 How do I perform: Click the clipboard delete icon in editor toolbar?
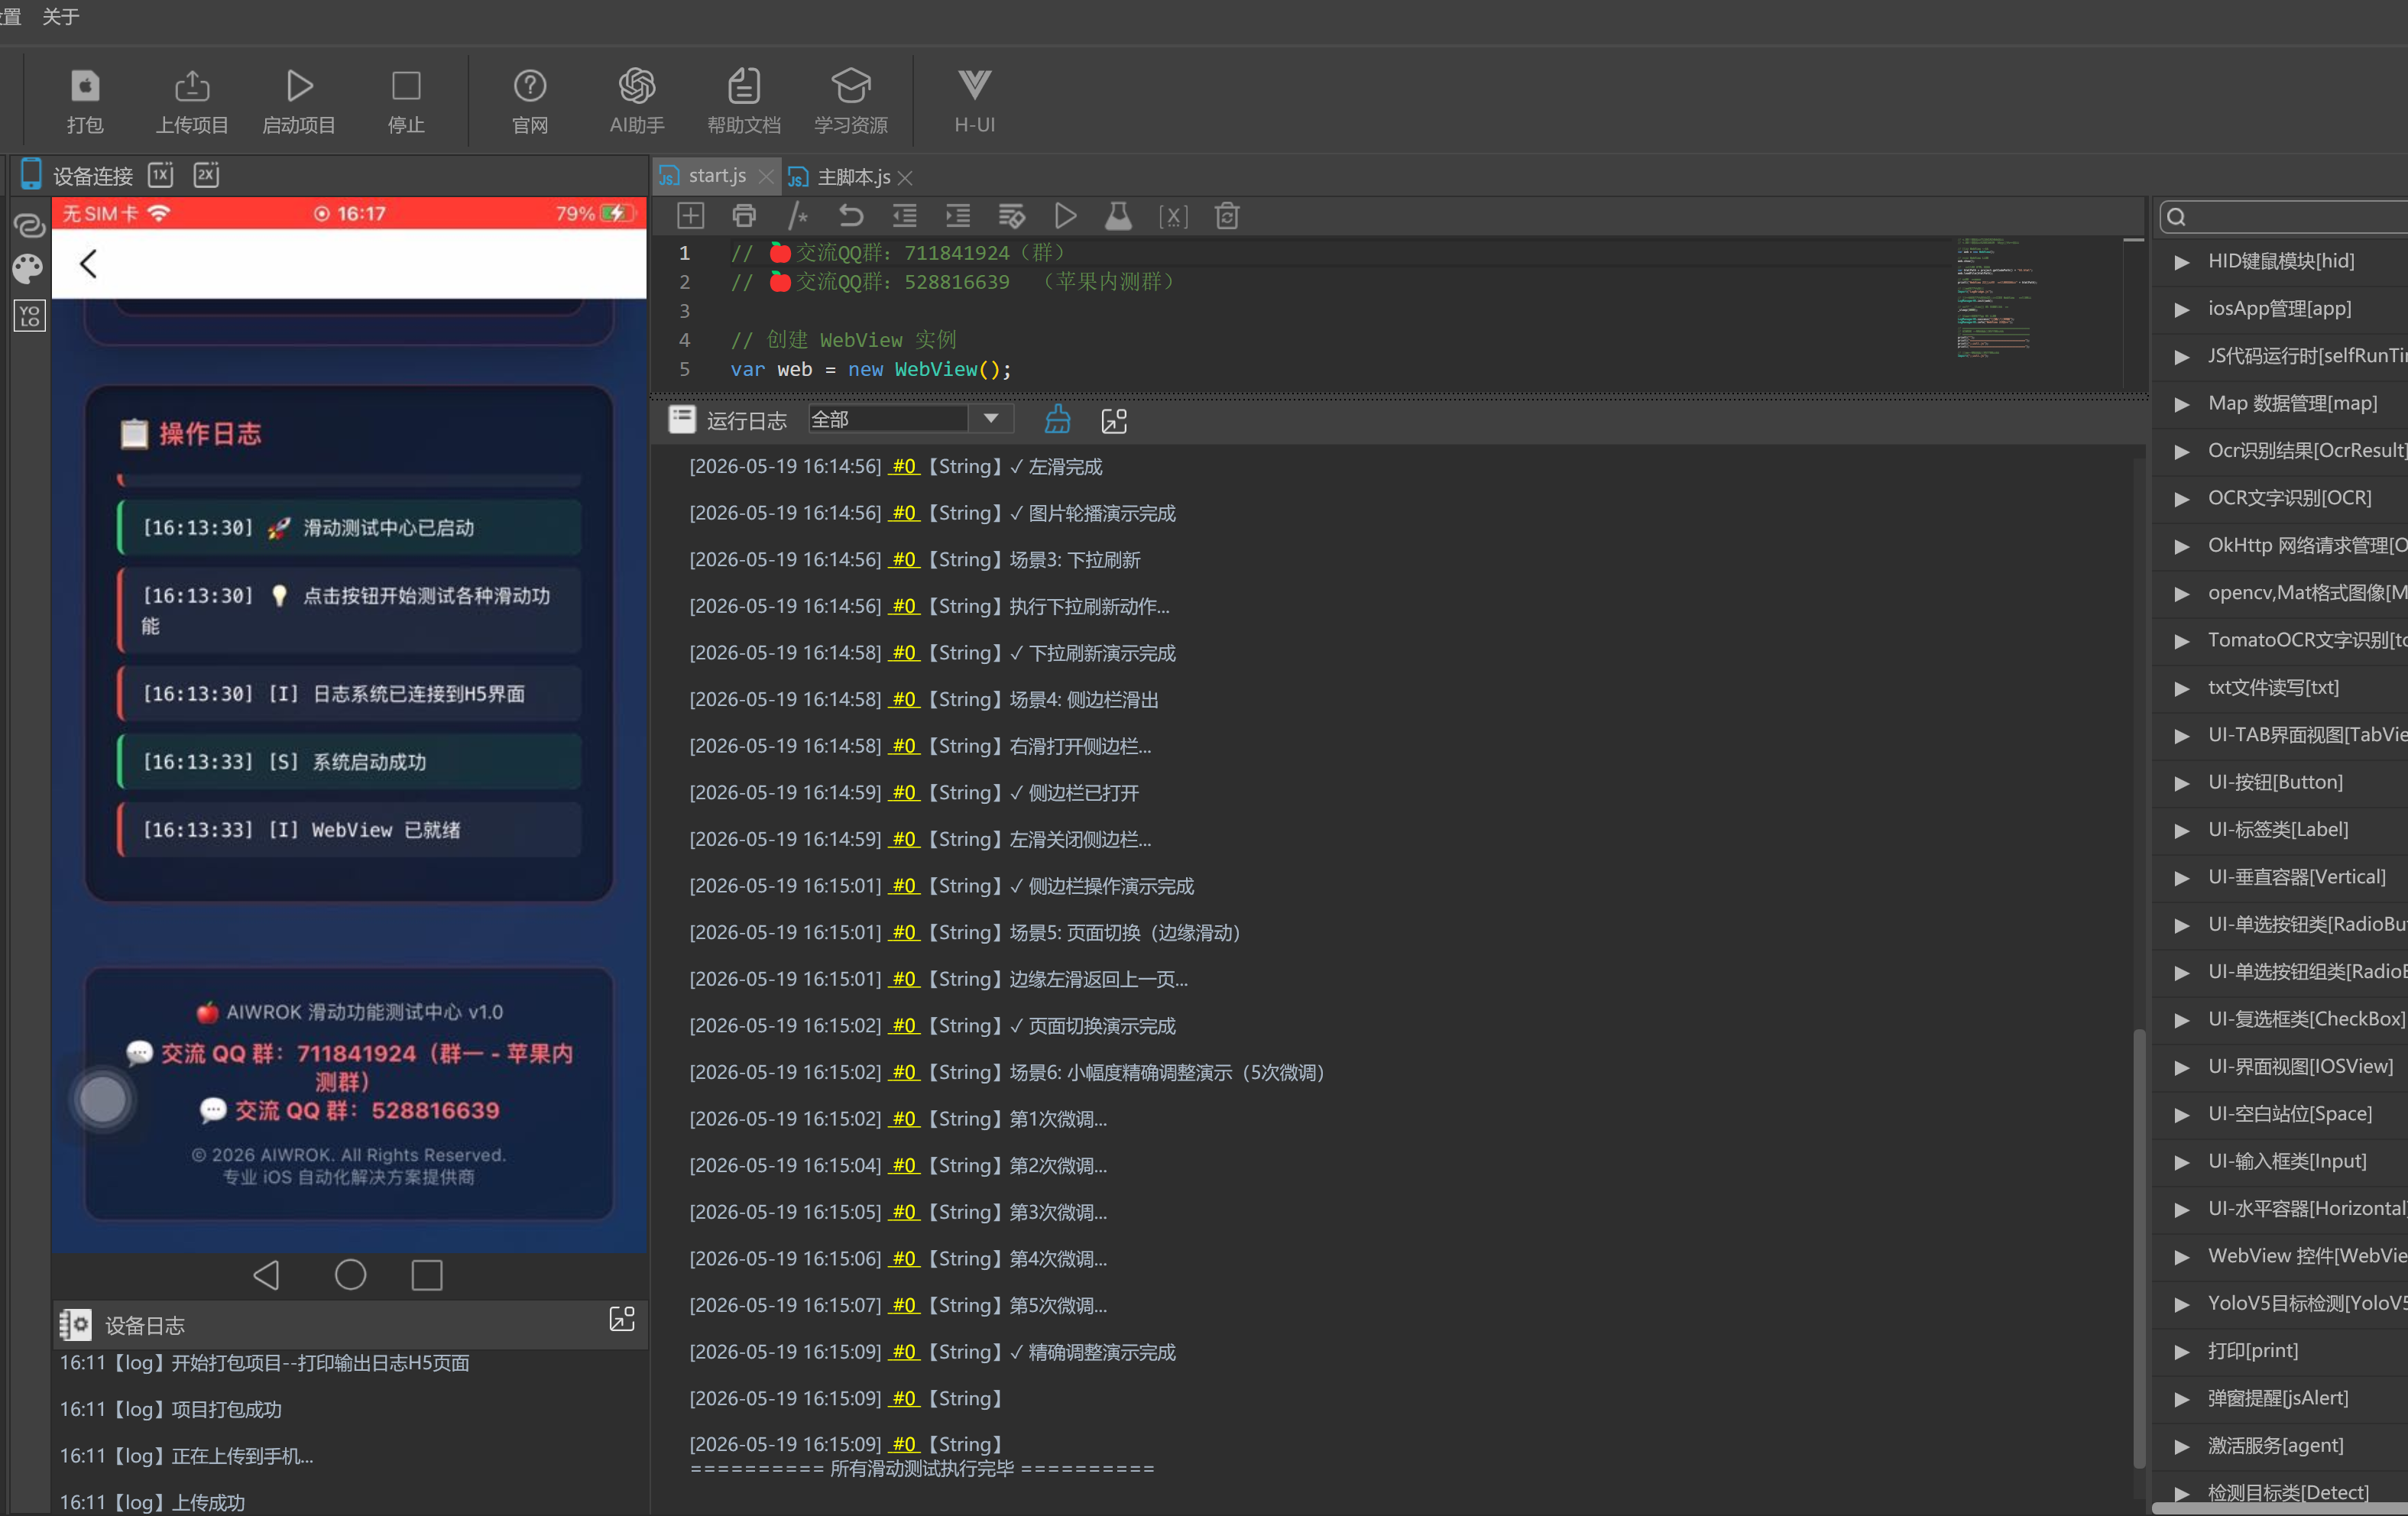point(1227,216)
